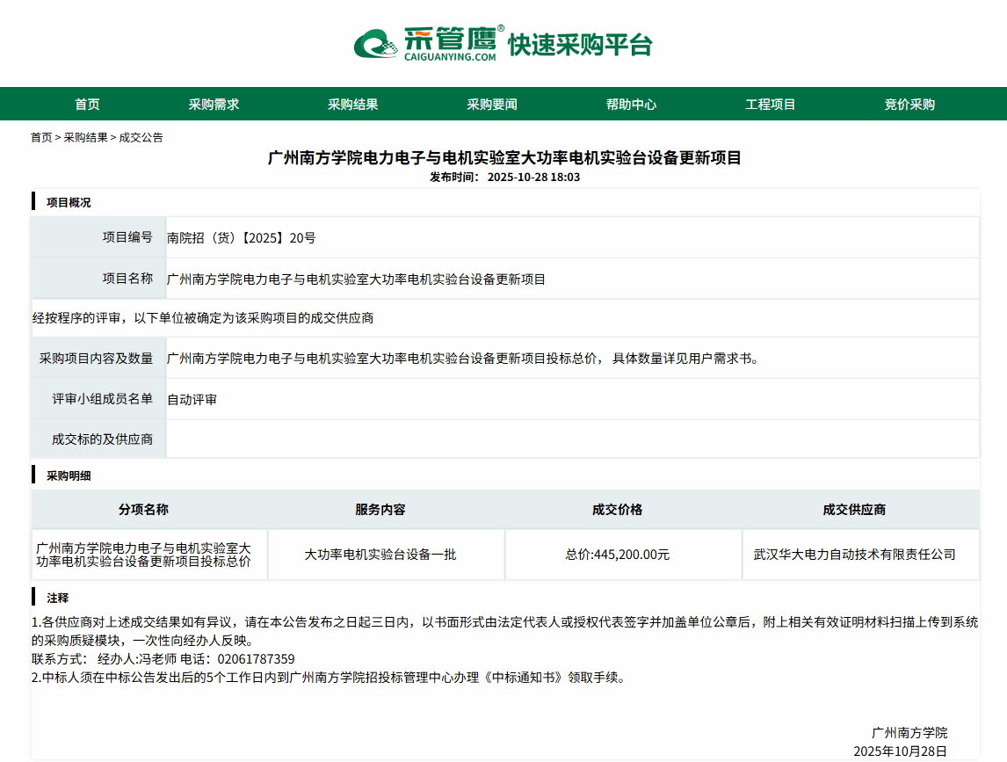Click 采购结果 breadcrumb link
The image size is (1007, 762).
point(85,138)
